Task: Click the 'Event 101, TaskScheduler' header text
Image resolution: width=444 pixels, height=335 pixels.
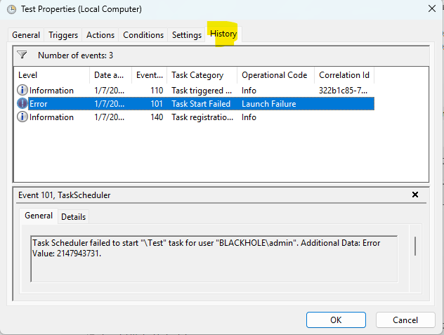Action: tap(64, 195)
